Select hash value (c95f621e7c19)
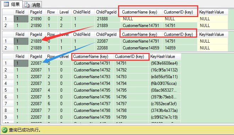This screenshot has height=135, width=234. click(x=165, y=117)
